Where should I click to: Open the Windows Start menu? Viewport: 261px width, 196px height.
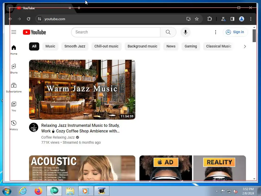(7, 191)
